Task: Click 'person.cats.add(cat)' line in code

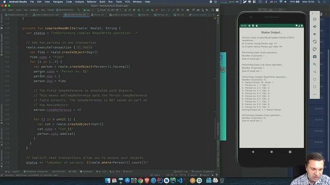Action: (x=56, y=134)
